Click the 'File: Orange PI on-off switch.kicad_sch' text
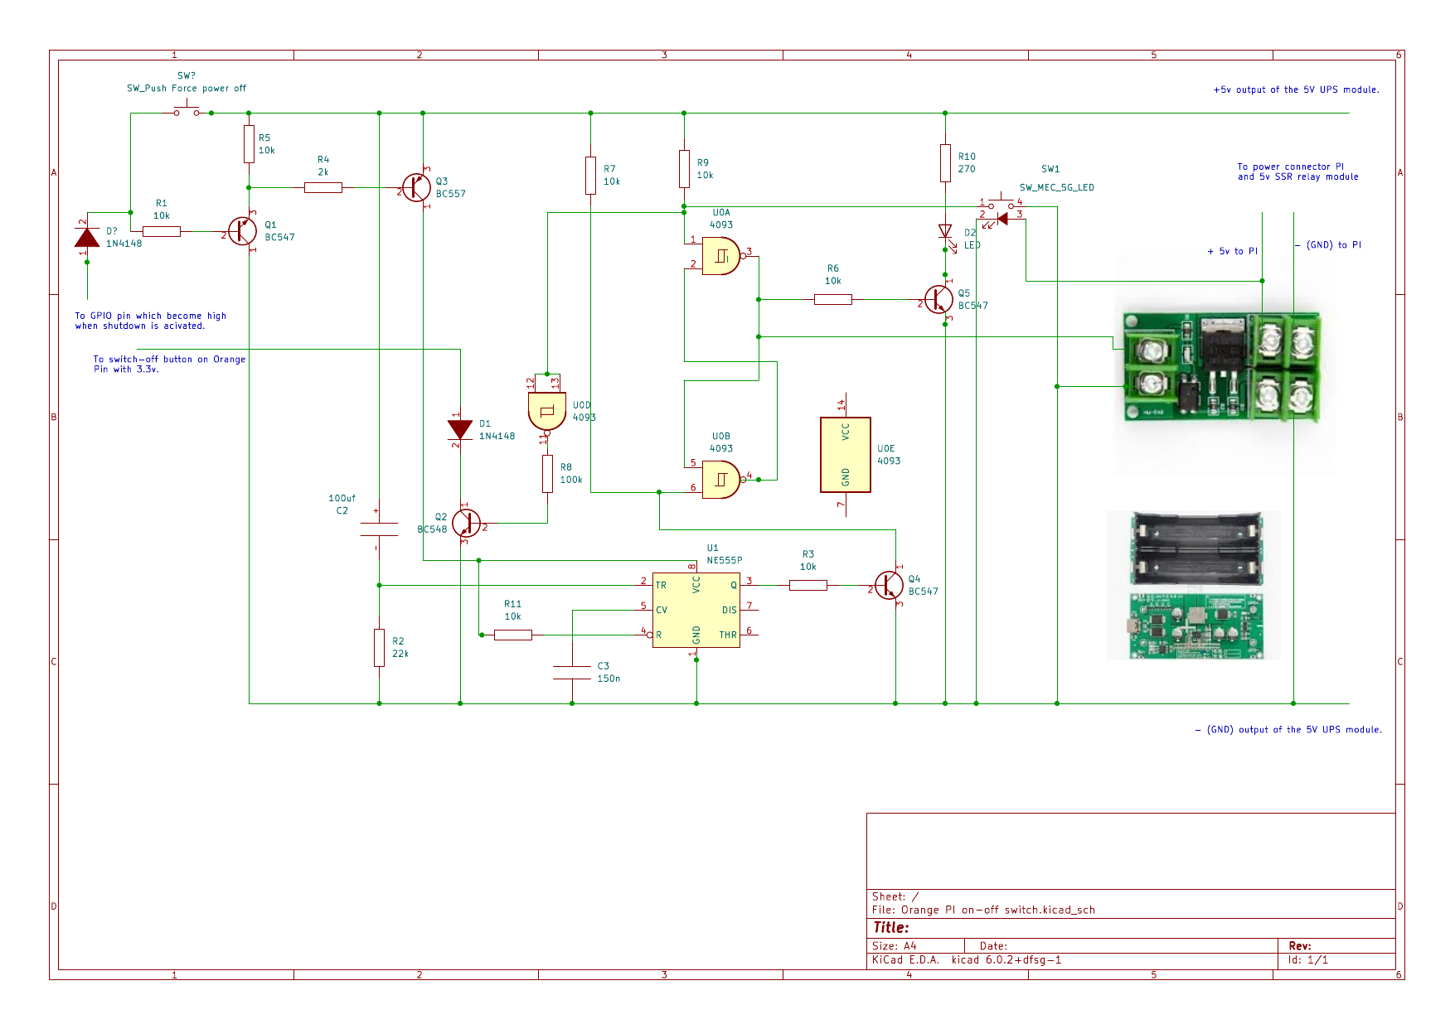 983,910
